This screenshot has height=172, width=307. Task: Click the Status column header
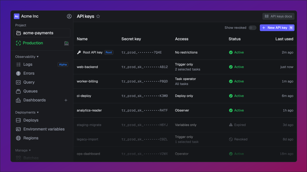click(x=235, y=39)
